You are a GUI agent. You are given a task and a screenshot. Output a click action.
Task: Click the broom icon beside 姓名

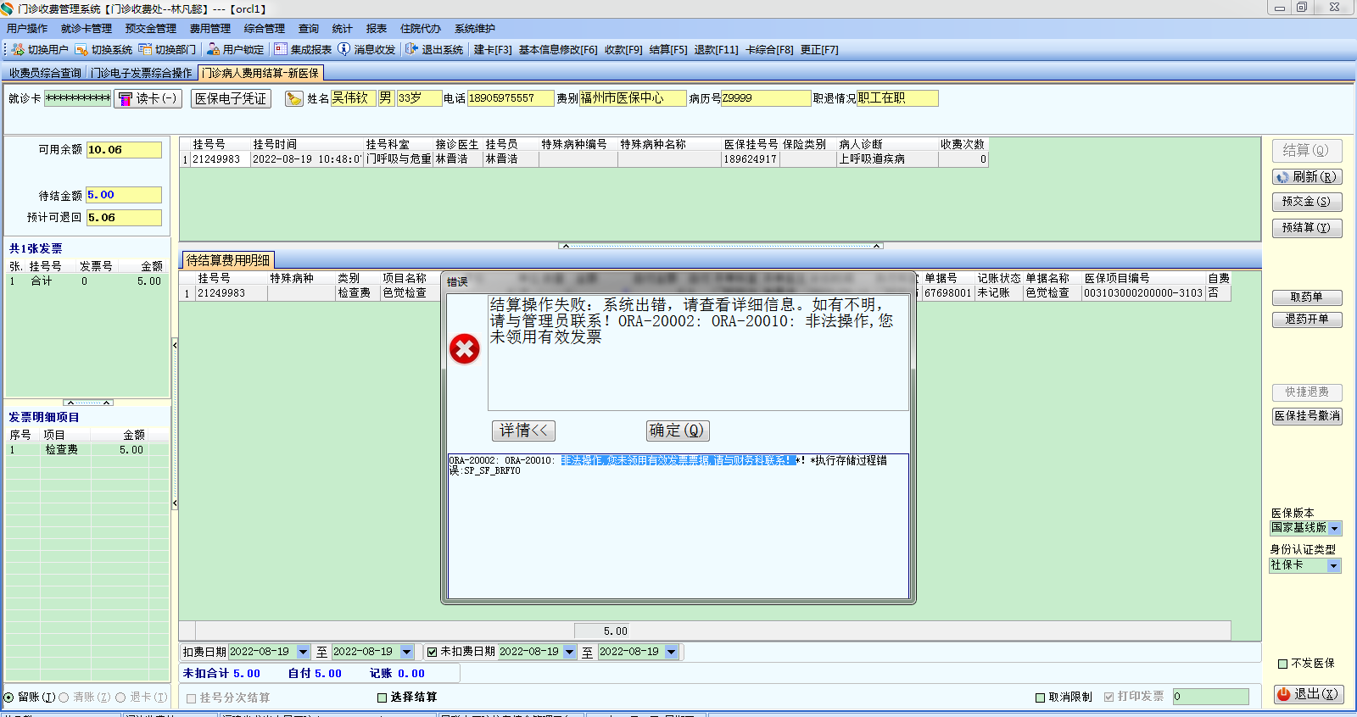click(294, 98)
